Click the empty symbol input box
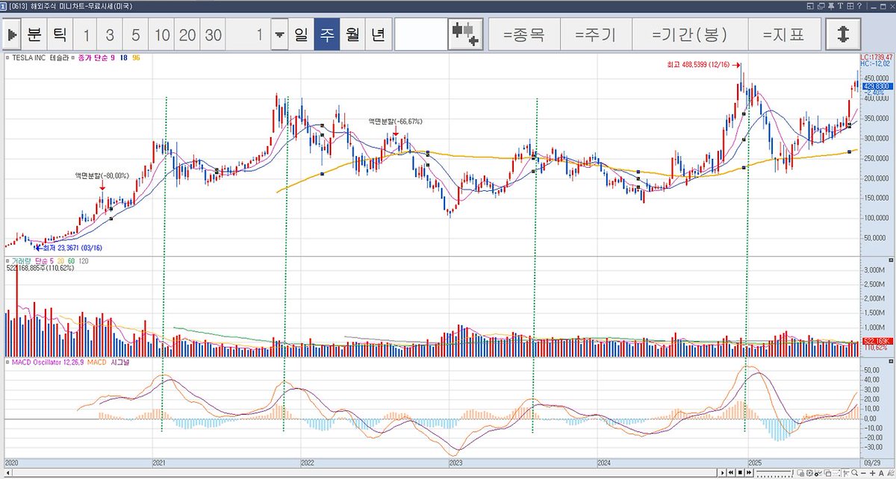The image size is (896, 479). click(420, 34)
